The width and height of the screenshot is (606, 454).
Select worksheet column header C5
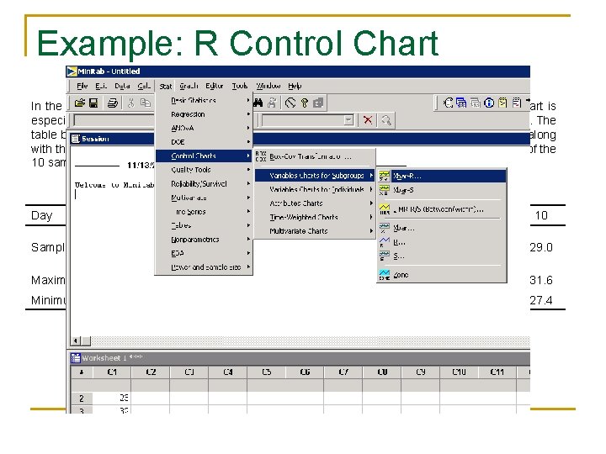[266, 372]
